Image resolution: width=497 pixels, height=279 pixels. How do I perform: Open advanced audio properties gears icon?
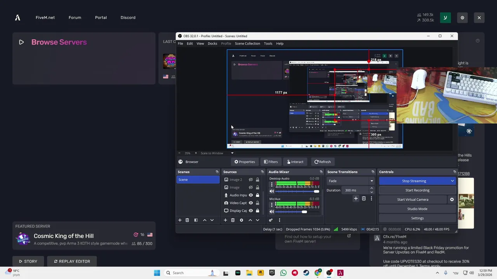click(x=271, y=220)
